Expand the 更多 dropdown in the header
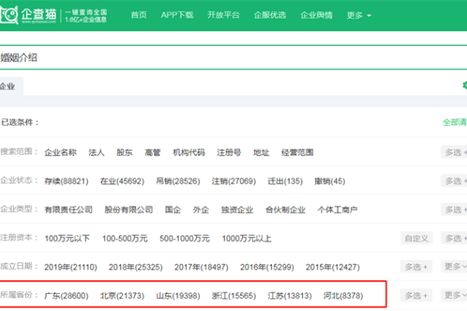Image resolution: width=467 pixels, height=311 pixels. coord(359,16)
